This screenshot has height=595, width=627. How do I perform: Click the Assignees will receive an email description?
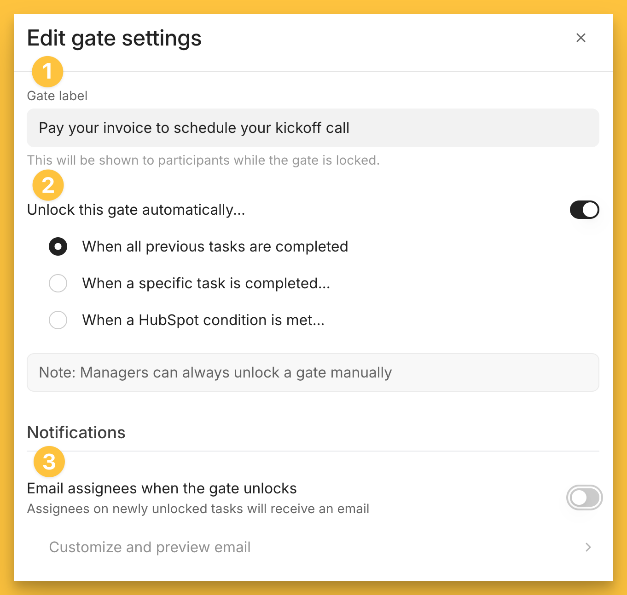(198, 509)
